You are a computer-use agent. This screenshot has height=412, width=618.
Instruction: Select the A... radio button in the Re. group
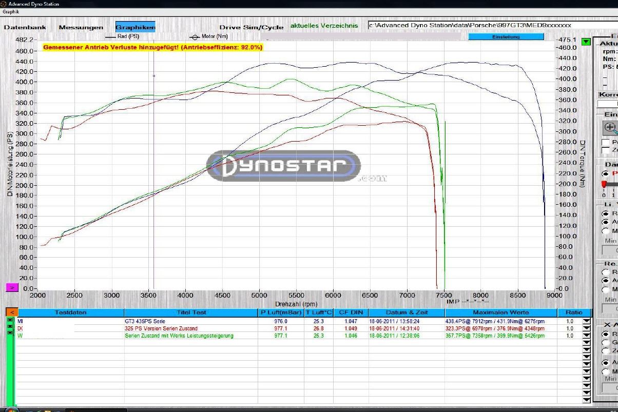[x=606, y=281]
